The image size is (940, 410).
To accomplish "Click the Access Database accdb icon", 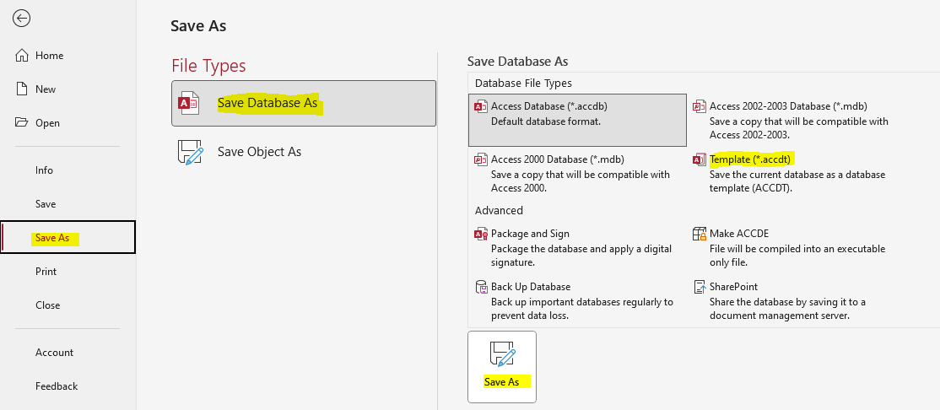I will tap(481, 106).
